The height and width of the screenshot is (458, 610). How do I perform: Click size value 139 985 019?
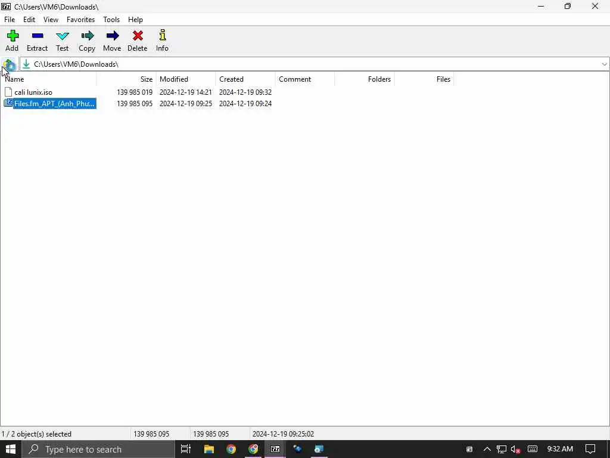pyautogui.click(x=135, y=92)
